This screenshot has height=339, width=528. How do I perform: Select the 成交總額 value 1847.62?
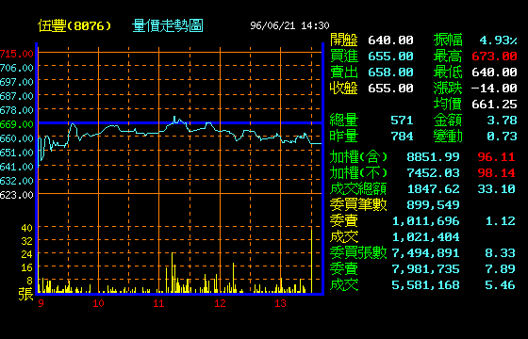click(433, 189)
